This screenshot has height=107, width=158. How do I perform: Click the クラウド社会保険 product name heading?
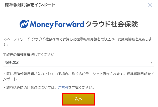[x=112, y=24]
